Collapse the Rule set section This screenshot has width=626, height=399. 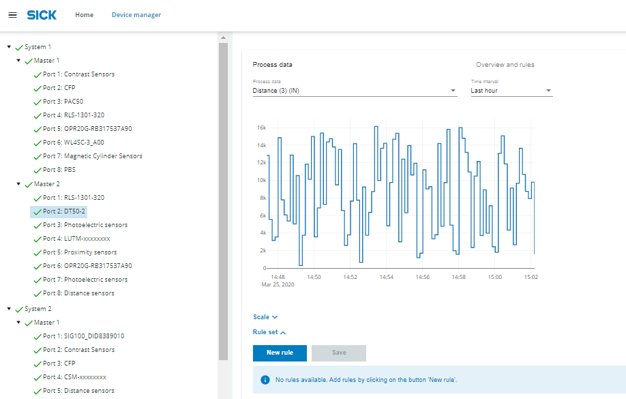click(269, 332)
